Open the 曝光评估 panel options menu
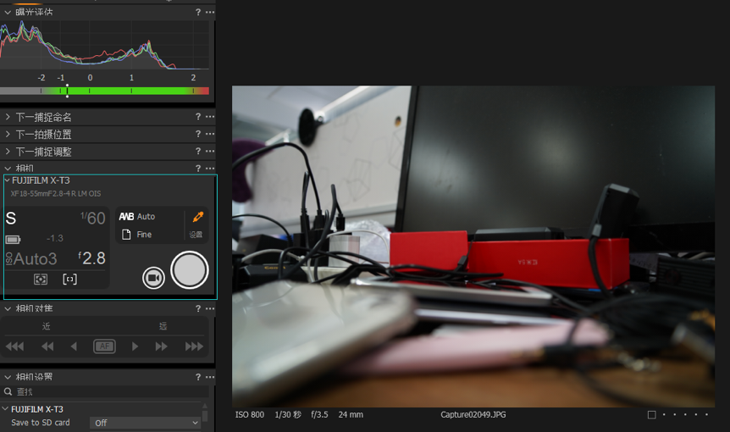730x432 pixels. [x=210, y=12]
